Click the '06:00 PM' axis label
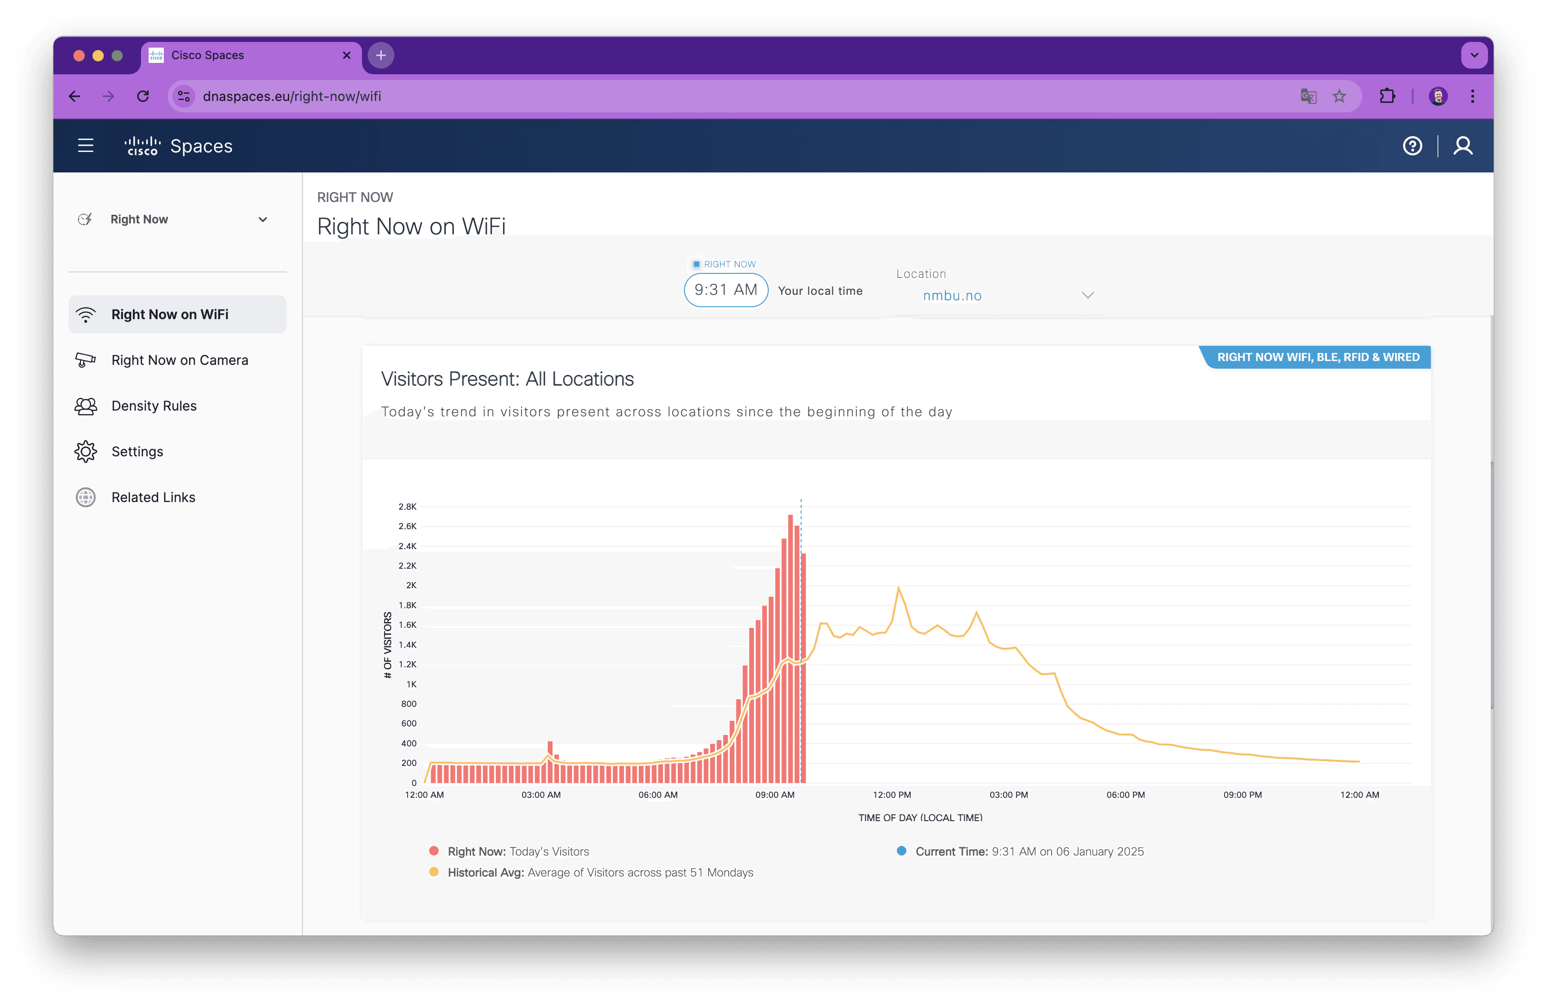Viewport: 1547px width, 1006px height. [1126, 795]
